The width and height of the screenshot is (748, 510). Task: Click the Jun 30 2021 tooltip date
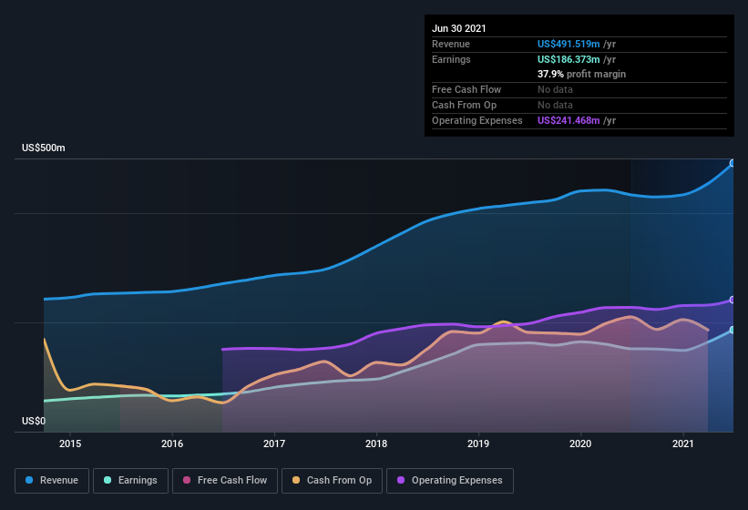pos(459,28)
